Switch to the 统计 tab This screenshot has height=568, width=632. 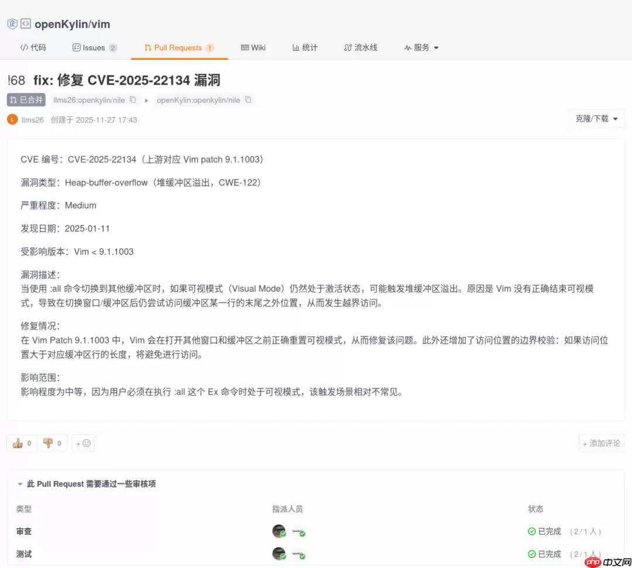(304, 47)
